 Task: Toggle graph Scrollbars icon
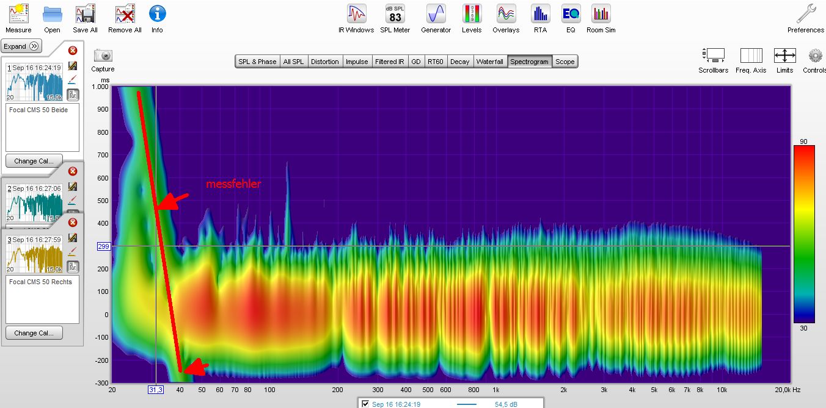click(713, 55)
